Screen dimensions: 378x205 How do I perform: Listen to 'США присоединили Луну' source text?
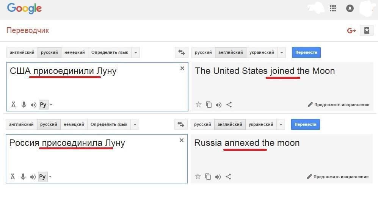tap(33, 105)
